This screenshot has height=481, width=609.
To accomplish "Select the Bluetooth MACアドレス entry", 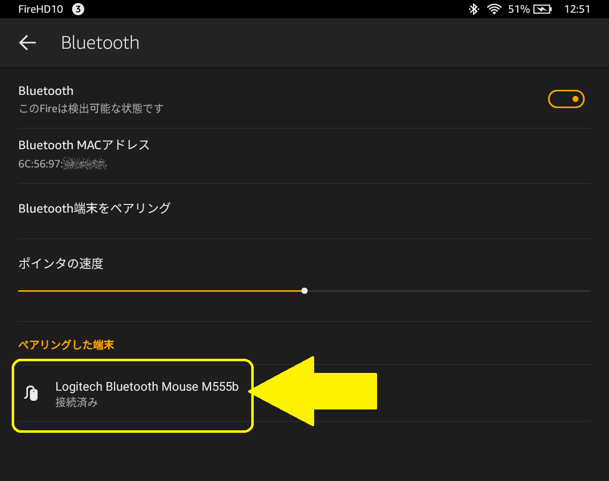I will tap(304, 156).
